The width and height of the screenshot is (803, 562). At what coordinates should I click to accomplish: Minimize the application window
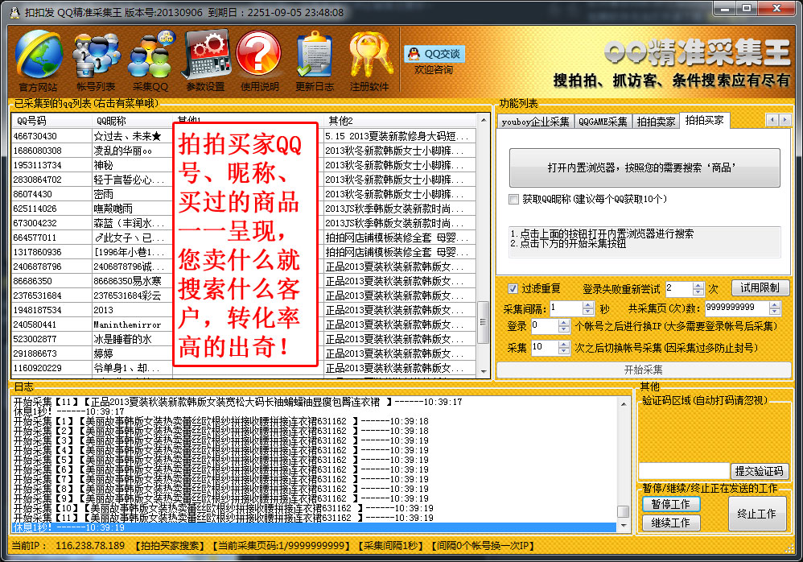tap(725, 8)
